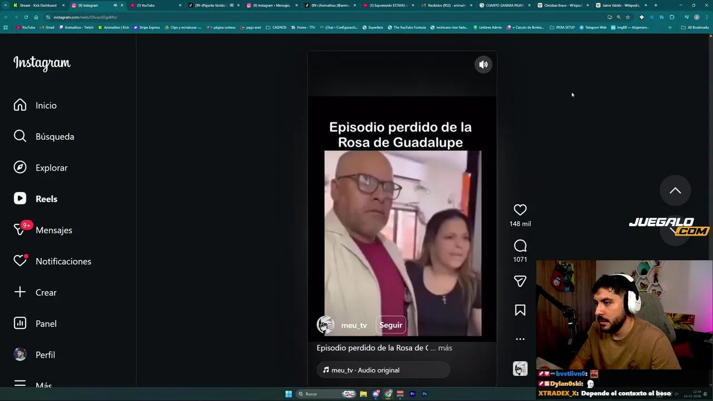Open the reel's three-dot options menu
This screenshot has height=401, width=713.
tap(520, 339)
